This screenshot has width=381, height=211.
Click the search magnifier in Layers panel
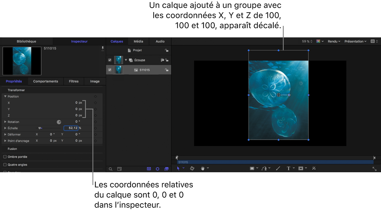coord(111,169)
